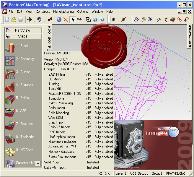
Task: Open step 8 Toolpaths
Action: [20, 139]
